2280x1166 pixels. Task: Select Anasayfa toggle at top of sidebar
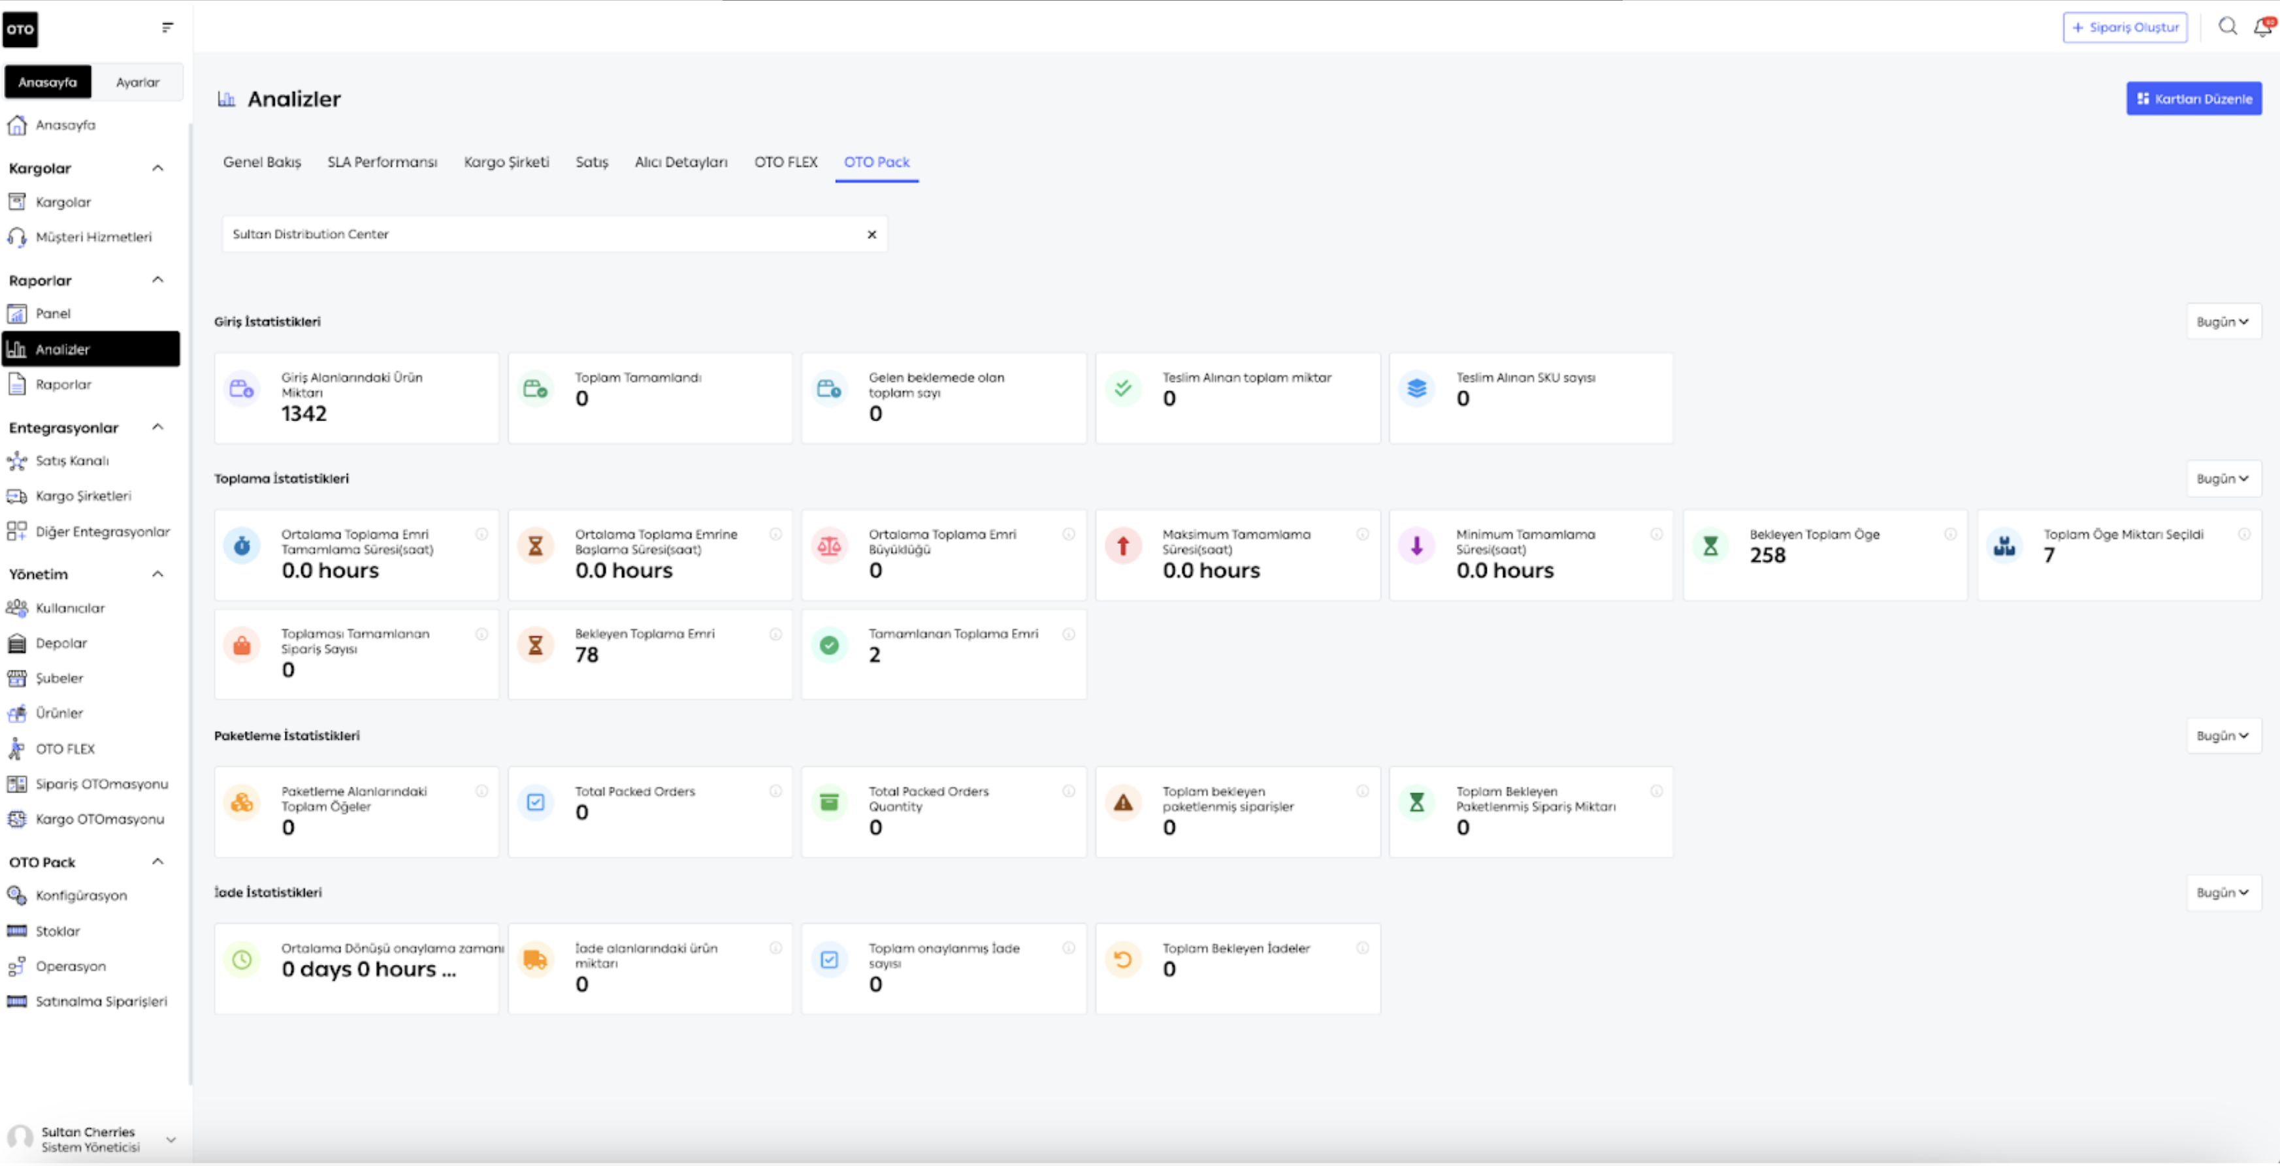pos(48,82)
